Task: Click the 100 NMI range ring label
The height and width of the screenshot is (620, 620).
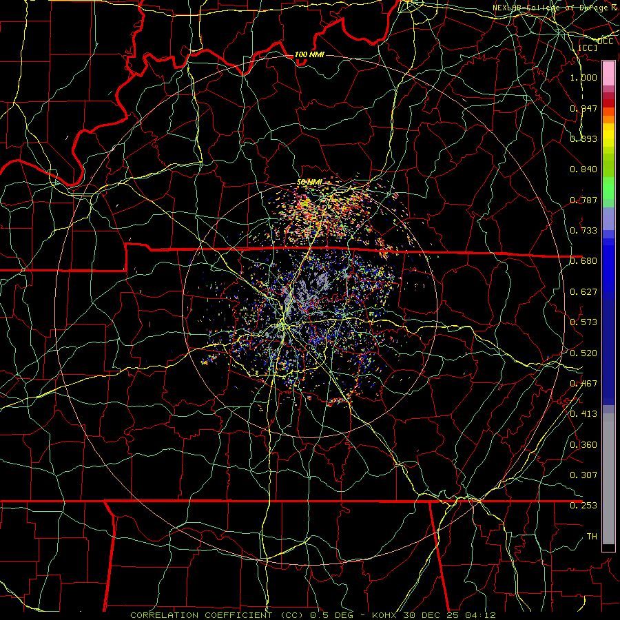Action: (309, 54)
